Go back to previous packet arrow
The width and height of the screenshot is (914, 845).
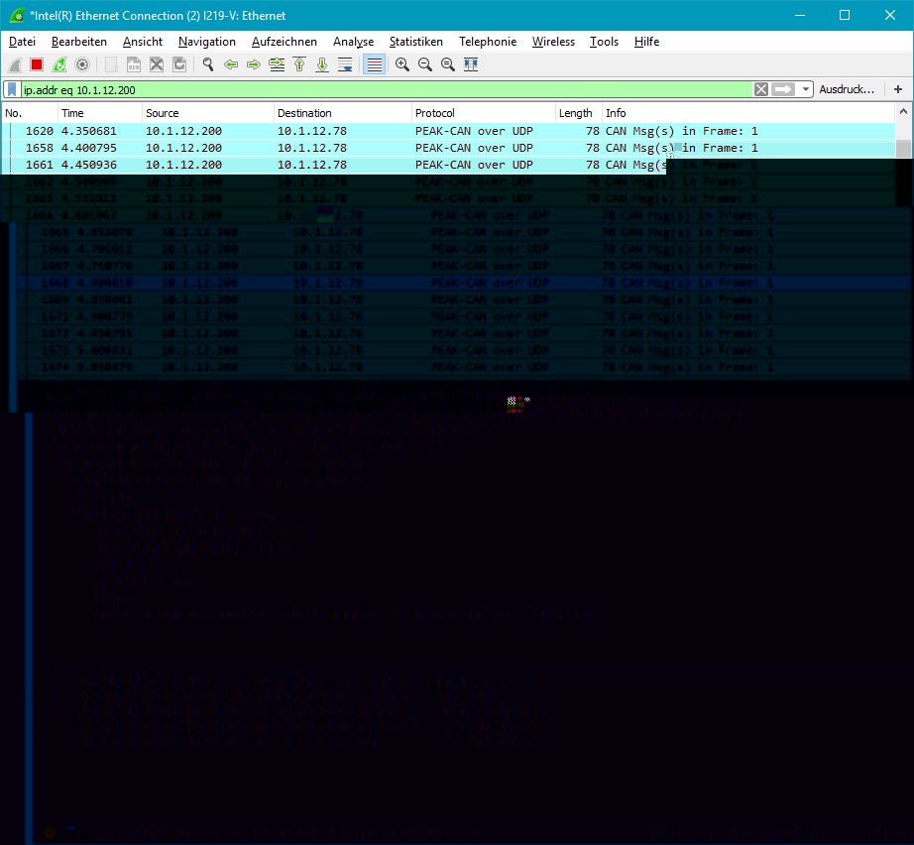[x=231, y=64]
